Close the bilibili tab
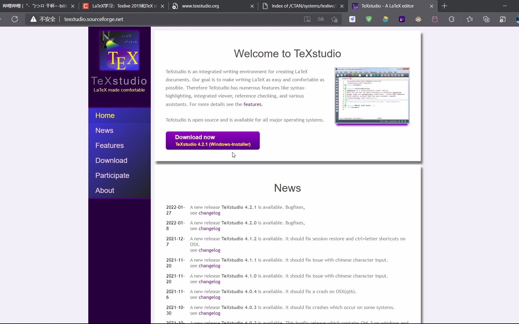Screen dimensions: 519x324 73,6
